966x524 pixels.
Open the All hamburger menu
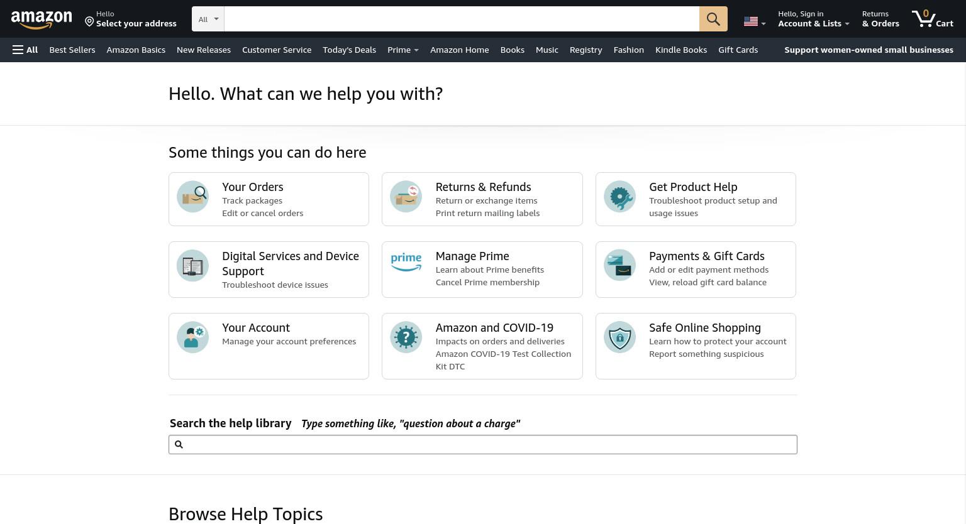pos(25,50)
